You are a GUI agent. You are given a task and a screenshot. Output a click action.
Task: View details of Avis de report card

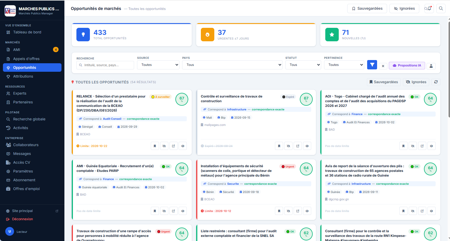(431, 211)
